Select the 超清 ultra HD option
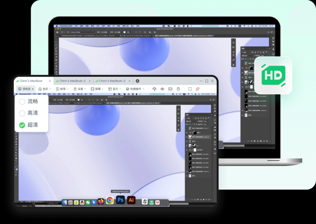 point(28,125)
